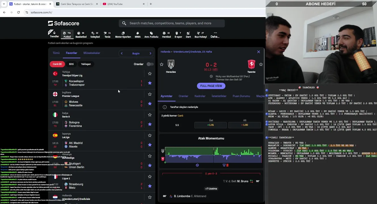Unfavorite the Kocaelispor - Trabzonspor match

150,83
